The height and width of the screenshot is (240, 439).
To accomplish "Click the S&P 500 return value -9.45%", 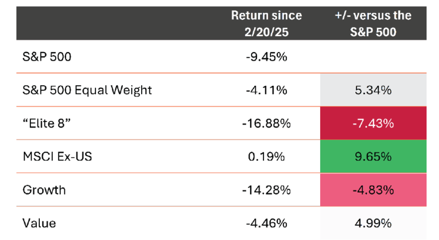I will click(266, 57).
